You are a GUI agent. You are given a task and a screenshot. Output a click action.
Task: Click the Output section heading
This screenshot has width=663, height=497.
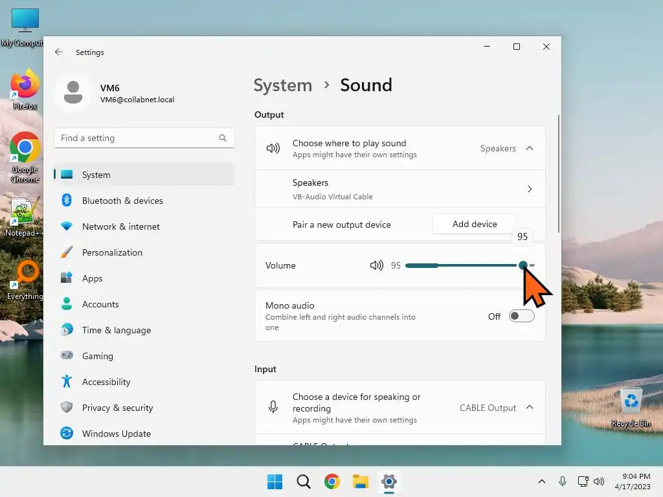click(x=269, y=115)
